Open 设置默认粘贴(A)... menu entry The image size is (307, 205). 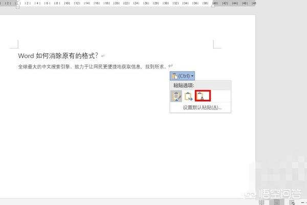click(202, 107)
